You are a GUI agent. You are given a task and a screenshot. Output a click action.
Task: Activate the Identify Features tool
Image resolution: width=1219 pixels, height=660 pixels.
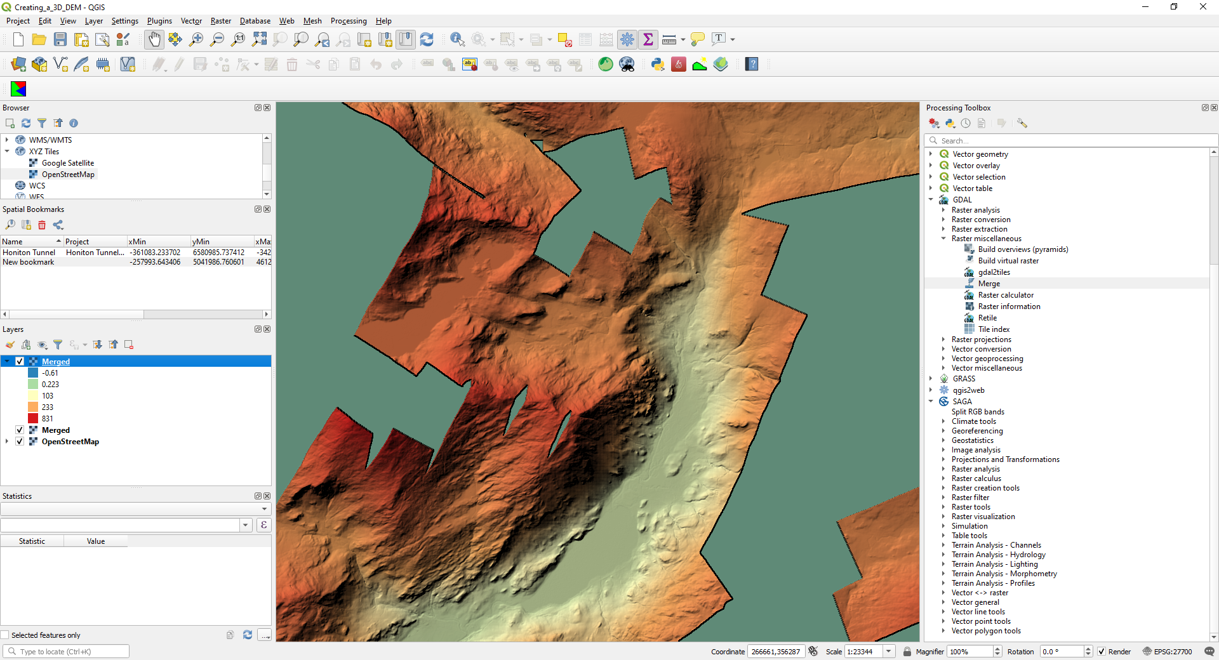(x=456, y=39)
